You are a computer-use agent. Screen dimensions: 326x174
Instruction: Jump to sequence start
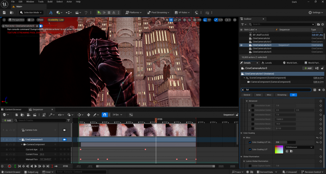pyautogui.click(x=19, y=166)
